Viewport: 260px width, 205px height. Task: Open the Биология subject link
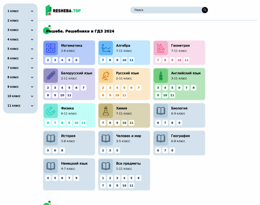coord(179,108)
